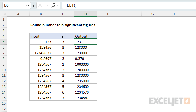The height and width of the screenshot is (112, 196).
Task: Select row 12 header
Action: pos(3,81)
